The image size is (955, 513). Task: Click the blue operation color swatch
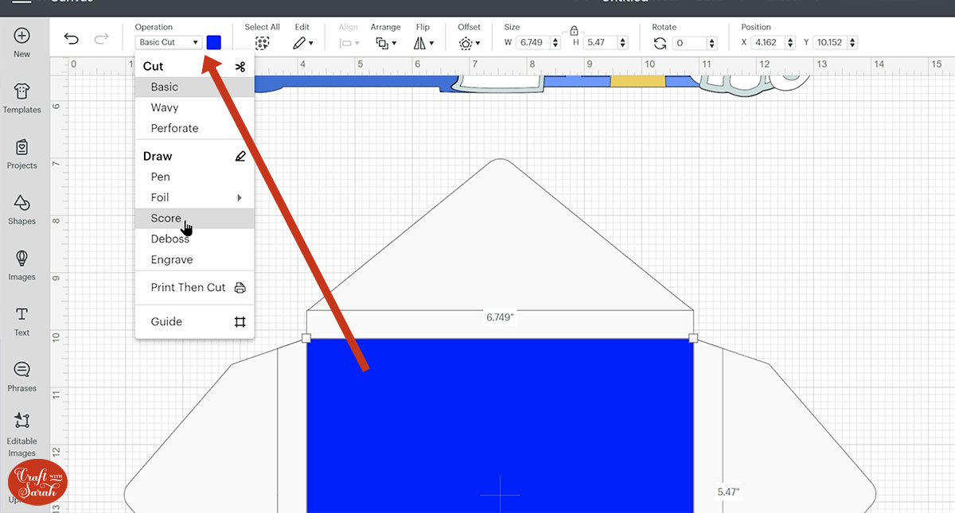pos(213,42)
